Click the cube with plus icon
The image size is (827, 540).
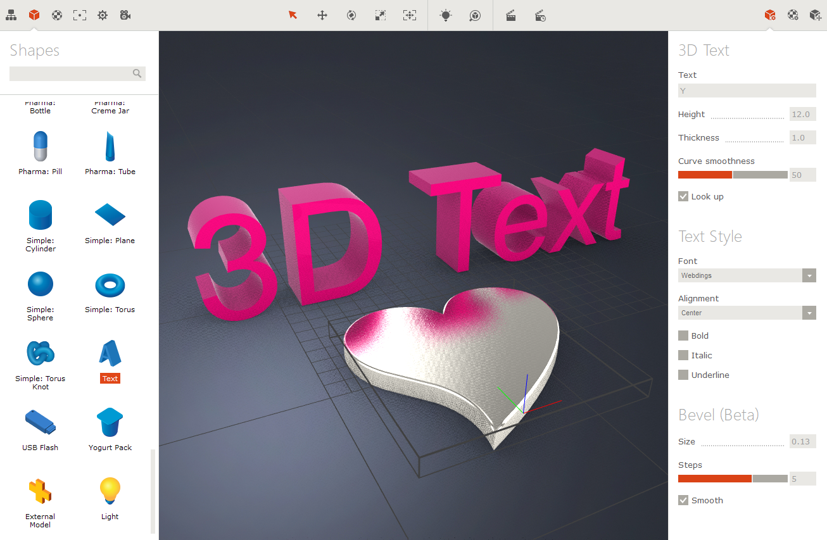(816, 15)
